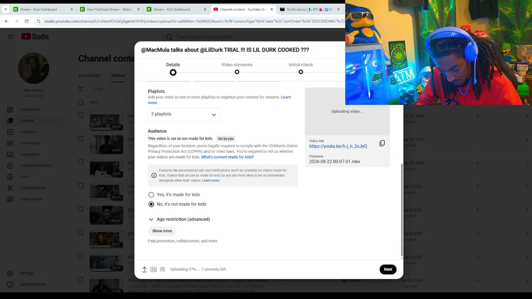Tick the checkbox for the 26:15 video

81,186
